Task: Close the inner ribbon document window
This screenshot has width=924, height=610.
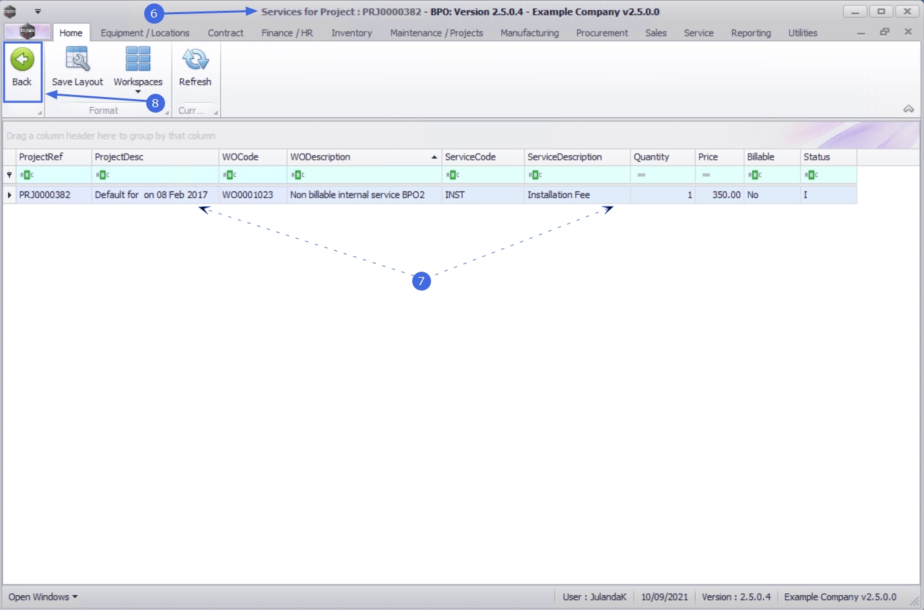Action: [908, 32]
